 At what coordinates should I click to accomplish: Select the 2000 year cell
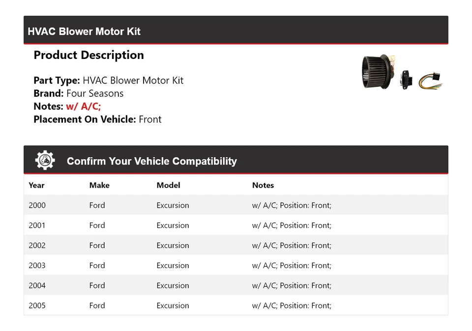point(37,205)
